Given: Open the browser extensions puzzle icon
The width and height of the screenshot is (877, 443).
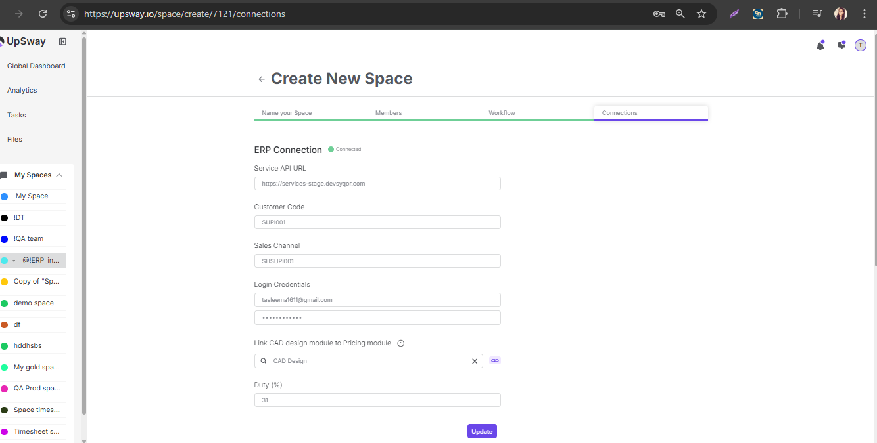Looking at the screenshot, I should tap(782, 14).
